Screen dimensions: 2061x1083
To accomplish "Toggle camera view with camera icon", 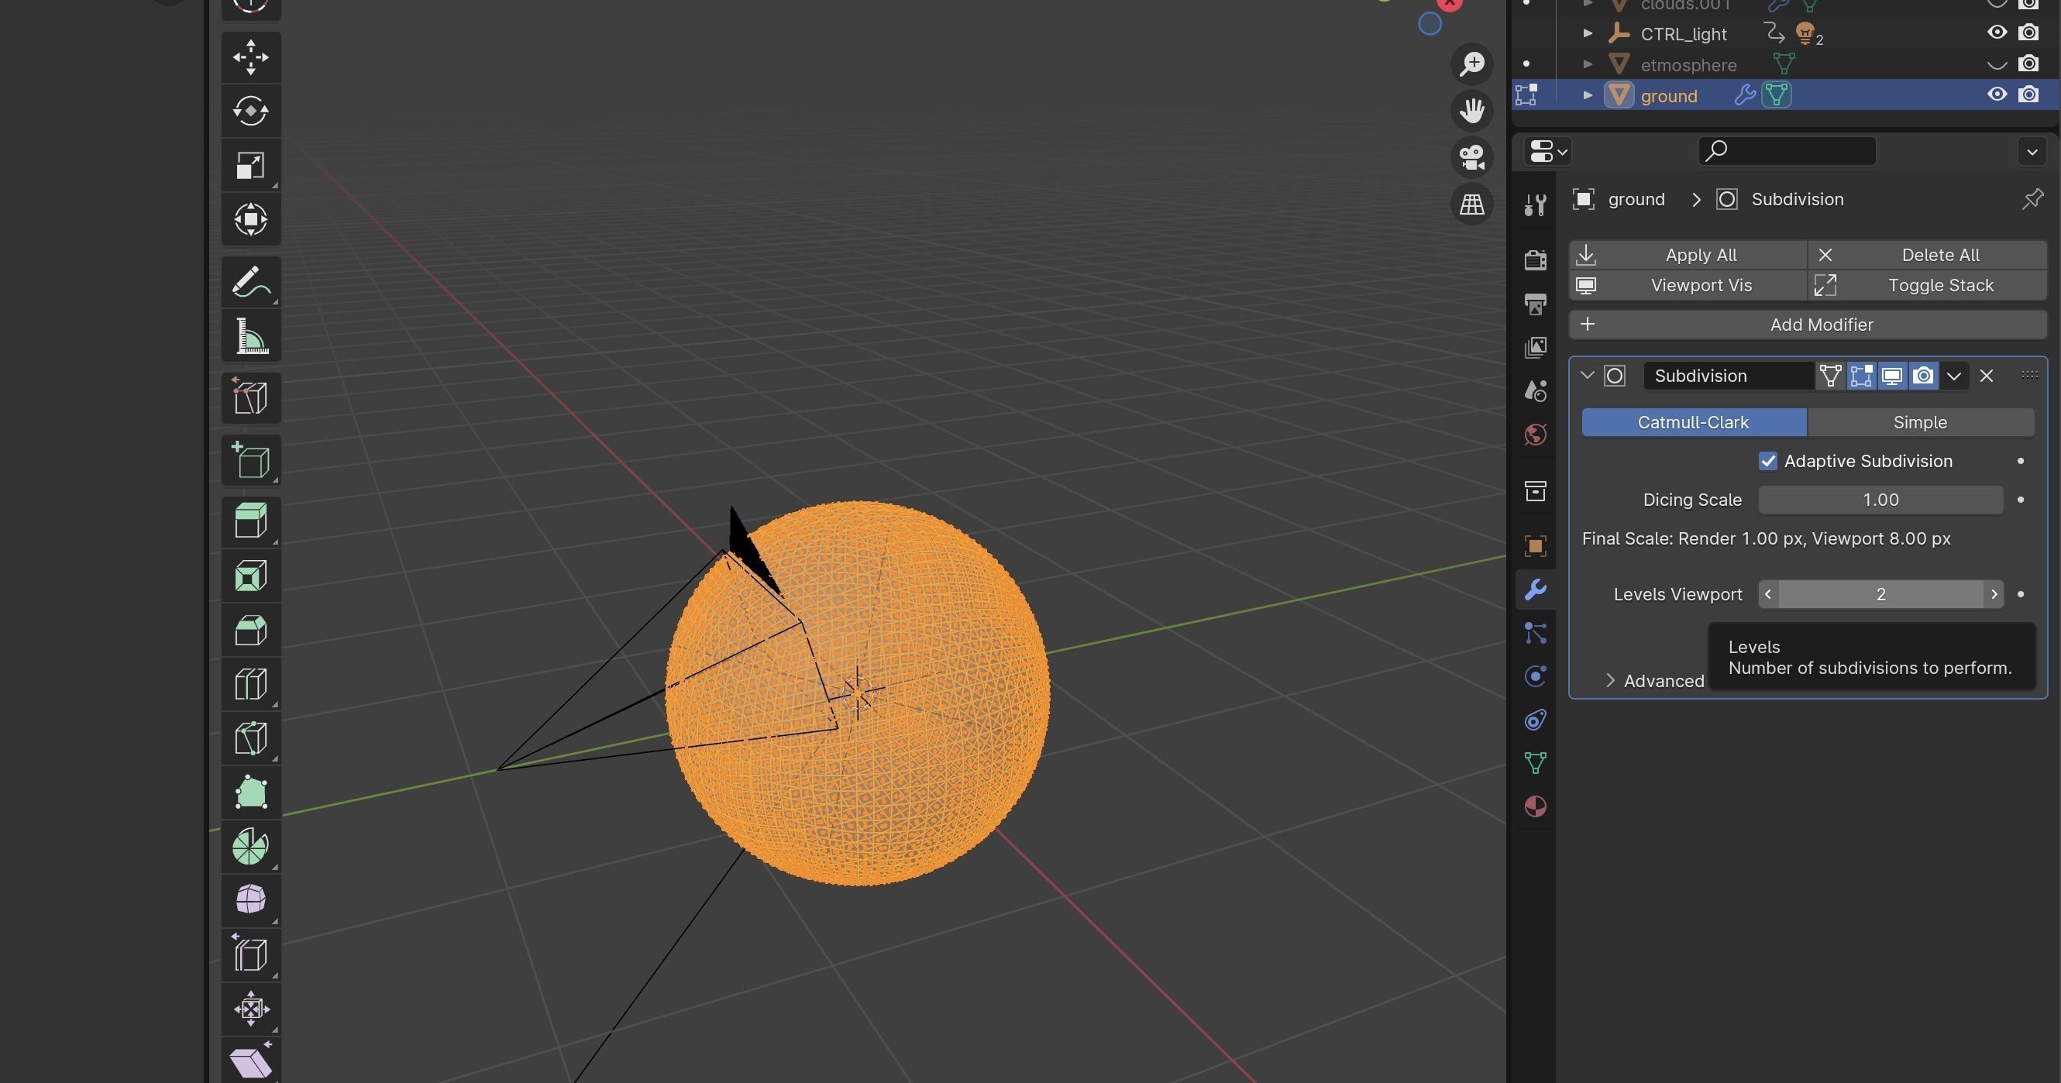I will (x=1471, y=156).
